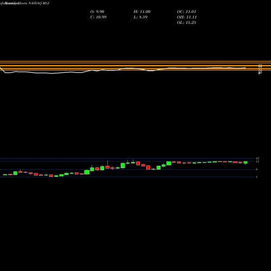The image size is (271, 271).
Task: Click the "NASDAQ MGI" chart title
Action: click(38, 3)
